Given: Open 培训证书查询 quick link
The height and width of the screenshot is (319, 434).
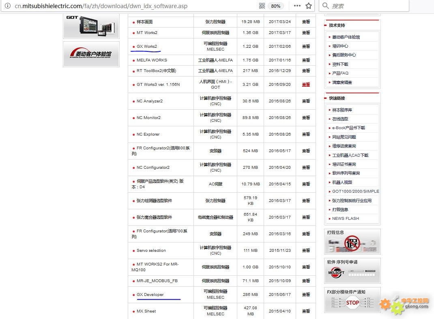Looking at the screenshot, I should point(344,164).
